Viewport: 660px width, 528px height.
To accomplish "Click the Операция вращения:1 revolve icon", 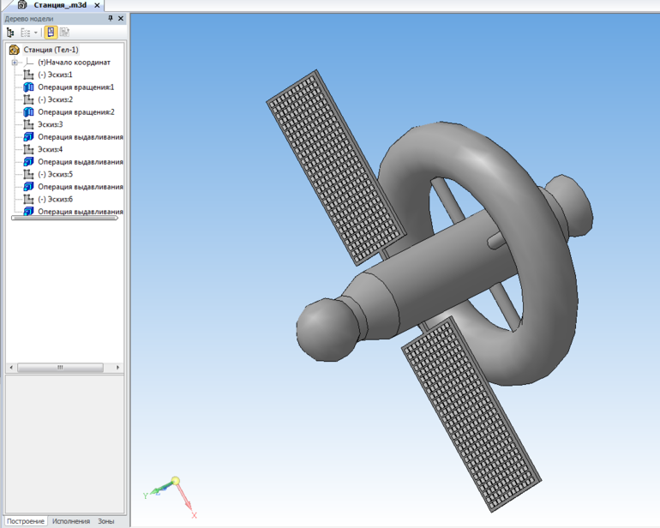I will 28,87.
